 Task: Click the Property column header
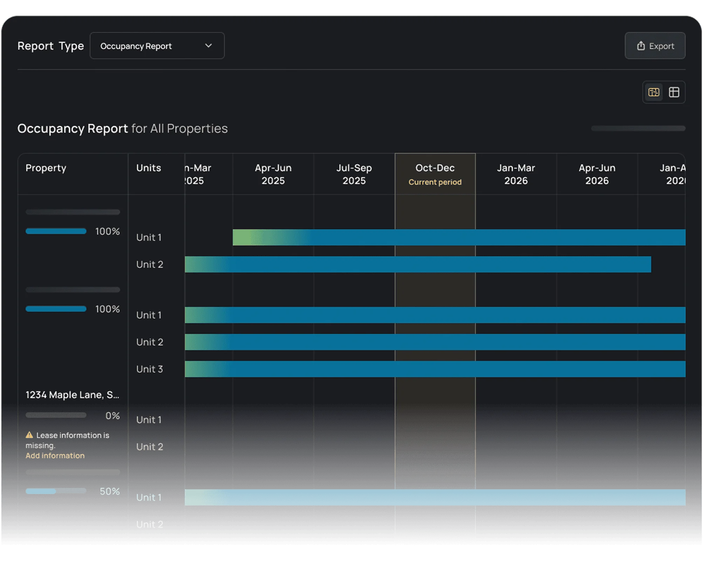[46, 168]
